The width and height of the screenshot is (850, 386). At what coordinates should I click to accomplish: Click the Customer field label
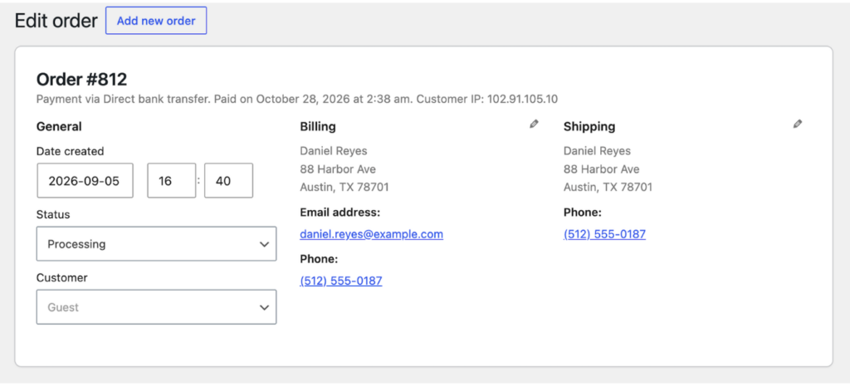[61, 277]
